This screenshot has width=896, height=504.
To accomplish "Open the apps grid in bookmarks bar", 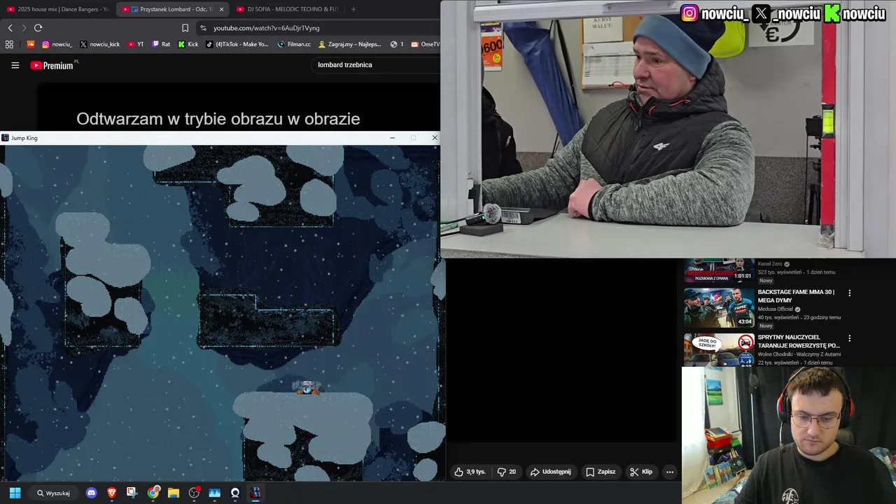I will tap(9, 44).
